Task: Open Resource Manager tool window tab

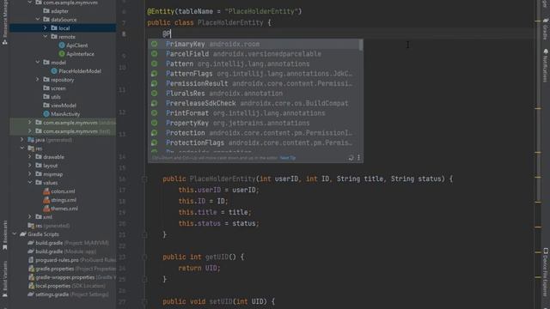Action: click(x=4, y=23)
